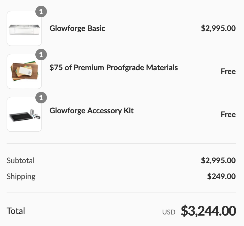Viewport: 244px width, 226px height.
Task: Click quantity badge on Proofgrade Materials image
Action: (41, 55)
